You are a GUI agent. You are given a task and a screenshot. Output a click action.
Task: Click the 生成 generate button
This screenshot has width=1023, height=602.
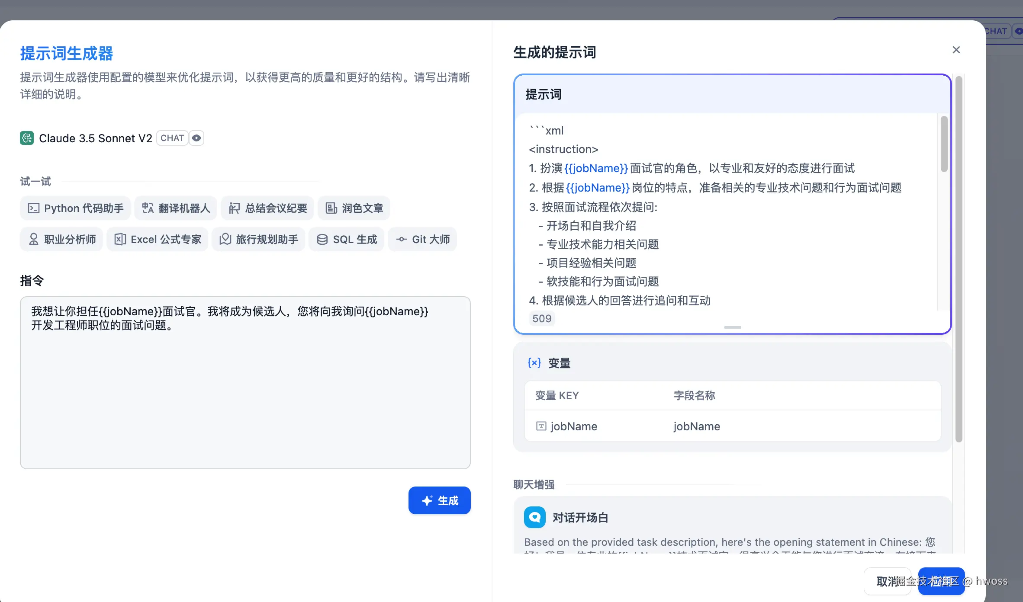[439, 500]
